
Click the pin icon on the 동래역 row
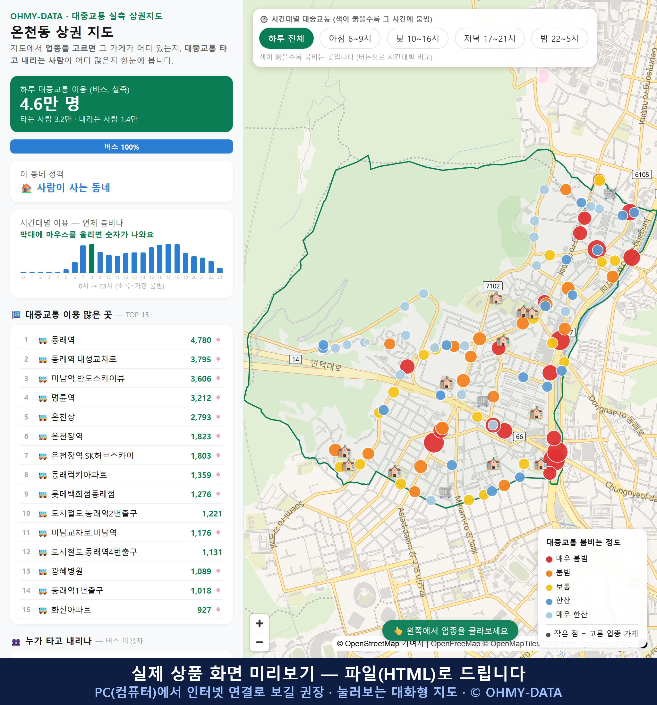pos(218,340)
